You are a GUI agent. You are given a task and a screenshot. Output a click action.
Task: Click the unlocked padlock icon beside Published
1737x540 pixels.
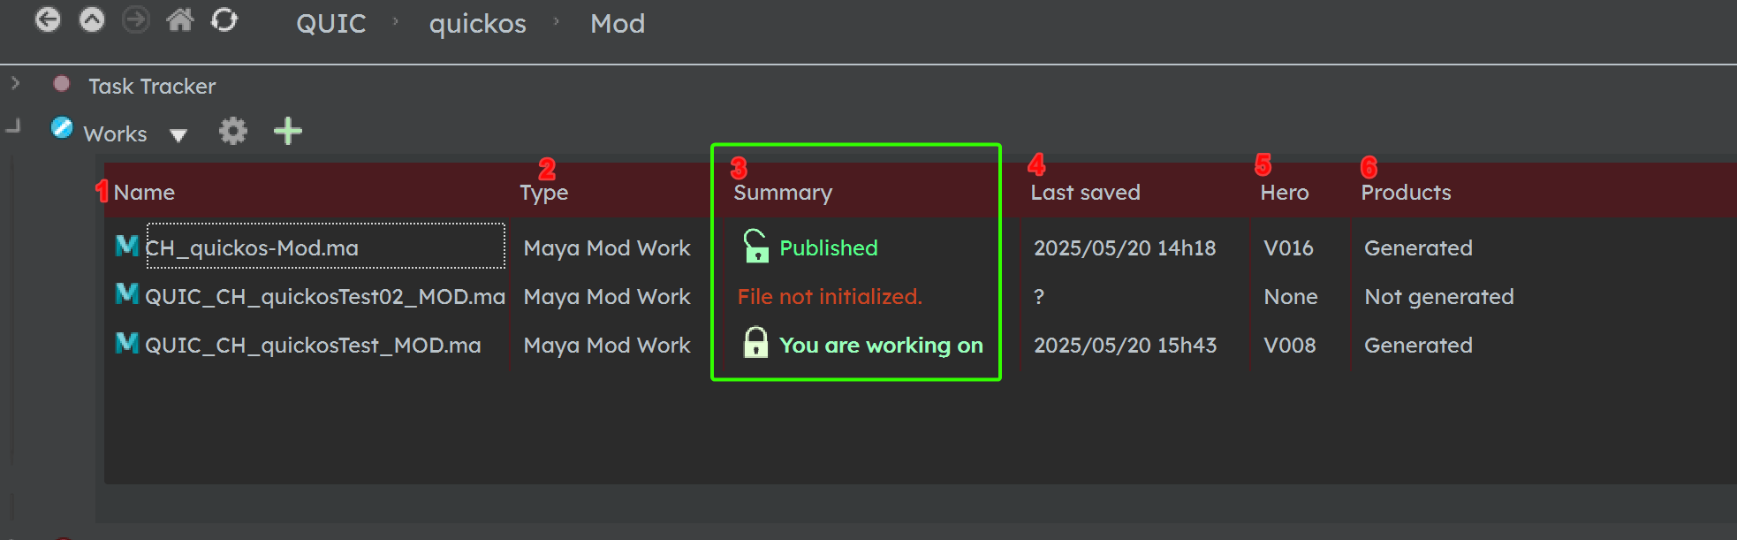pyautogui.click(x=755, y=247)
